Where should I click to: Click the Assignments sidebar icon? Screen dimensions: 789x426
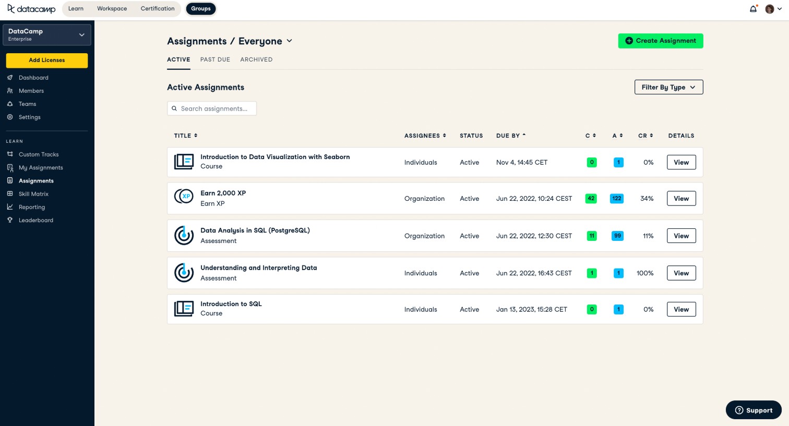pos(10,180)
